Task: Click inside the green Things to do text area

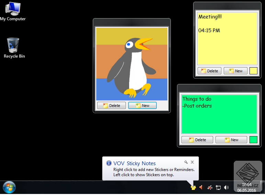Action: pyautogui.click(x=219, y=114)
